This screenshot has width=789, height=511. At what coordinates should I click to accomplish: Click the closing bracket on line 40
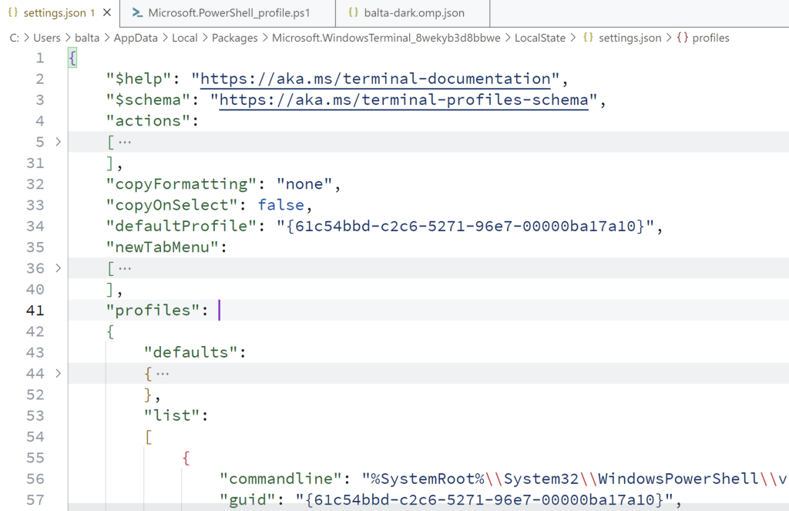(110, 290)
